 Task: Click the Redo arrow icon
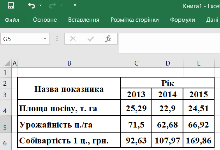(53, 5)
